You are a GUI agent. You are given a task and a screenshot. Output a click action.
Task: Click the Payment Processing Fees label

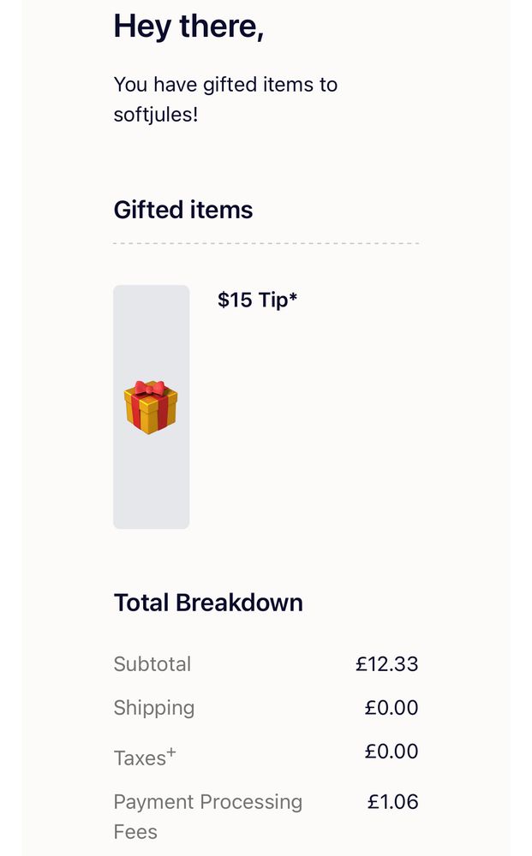[x=208, y=817]
